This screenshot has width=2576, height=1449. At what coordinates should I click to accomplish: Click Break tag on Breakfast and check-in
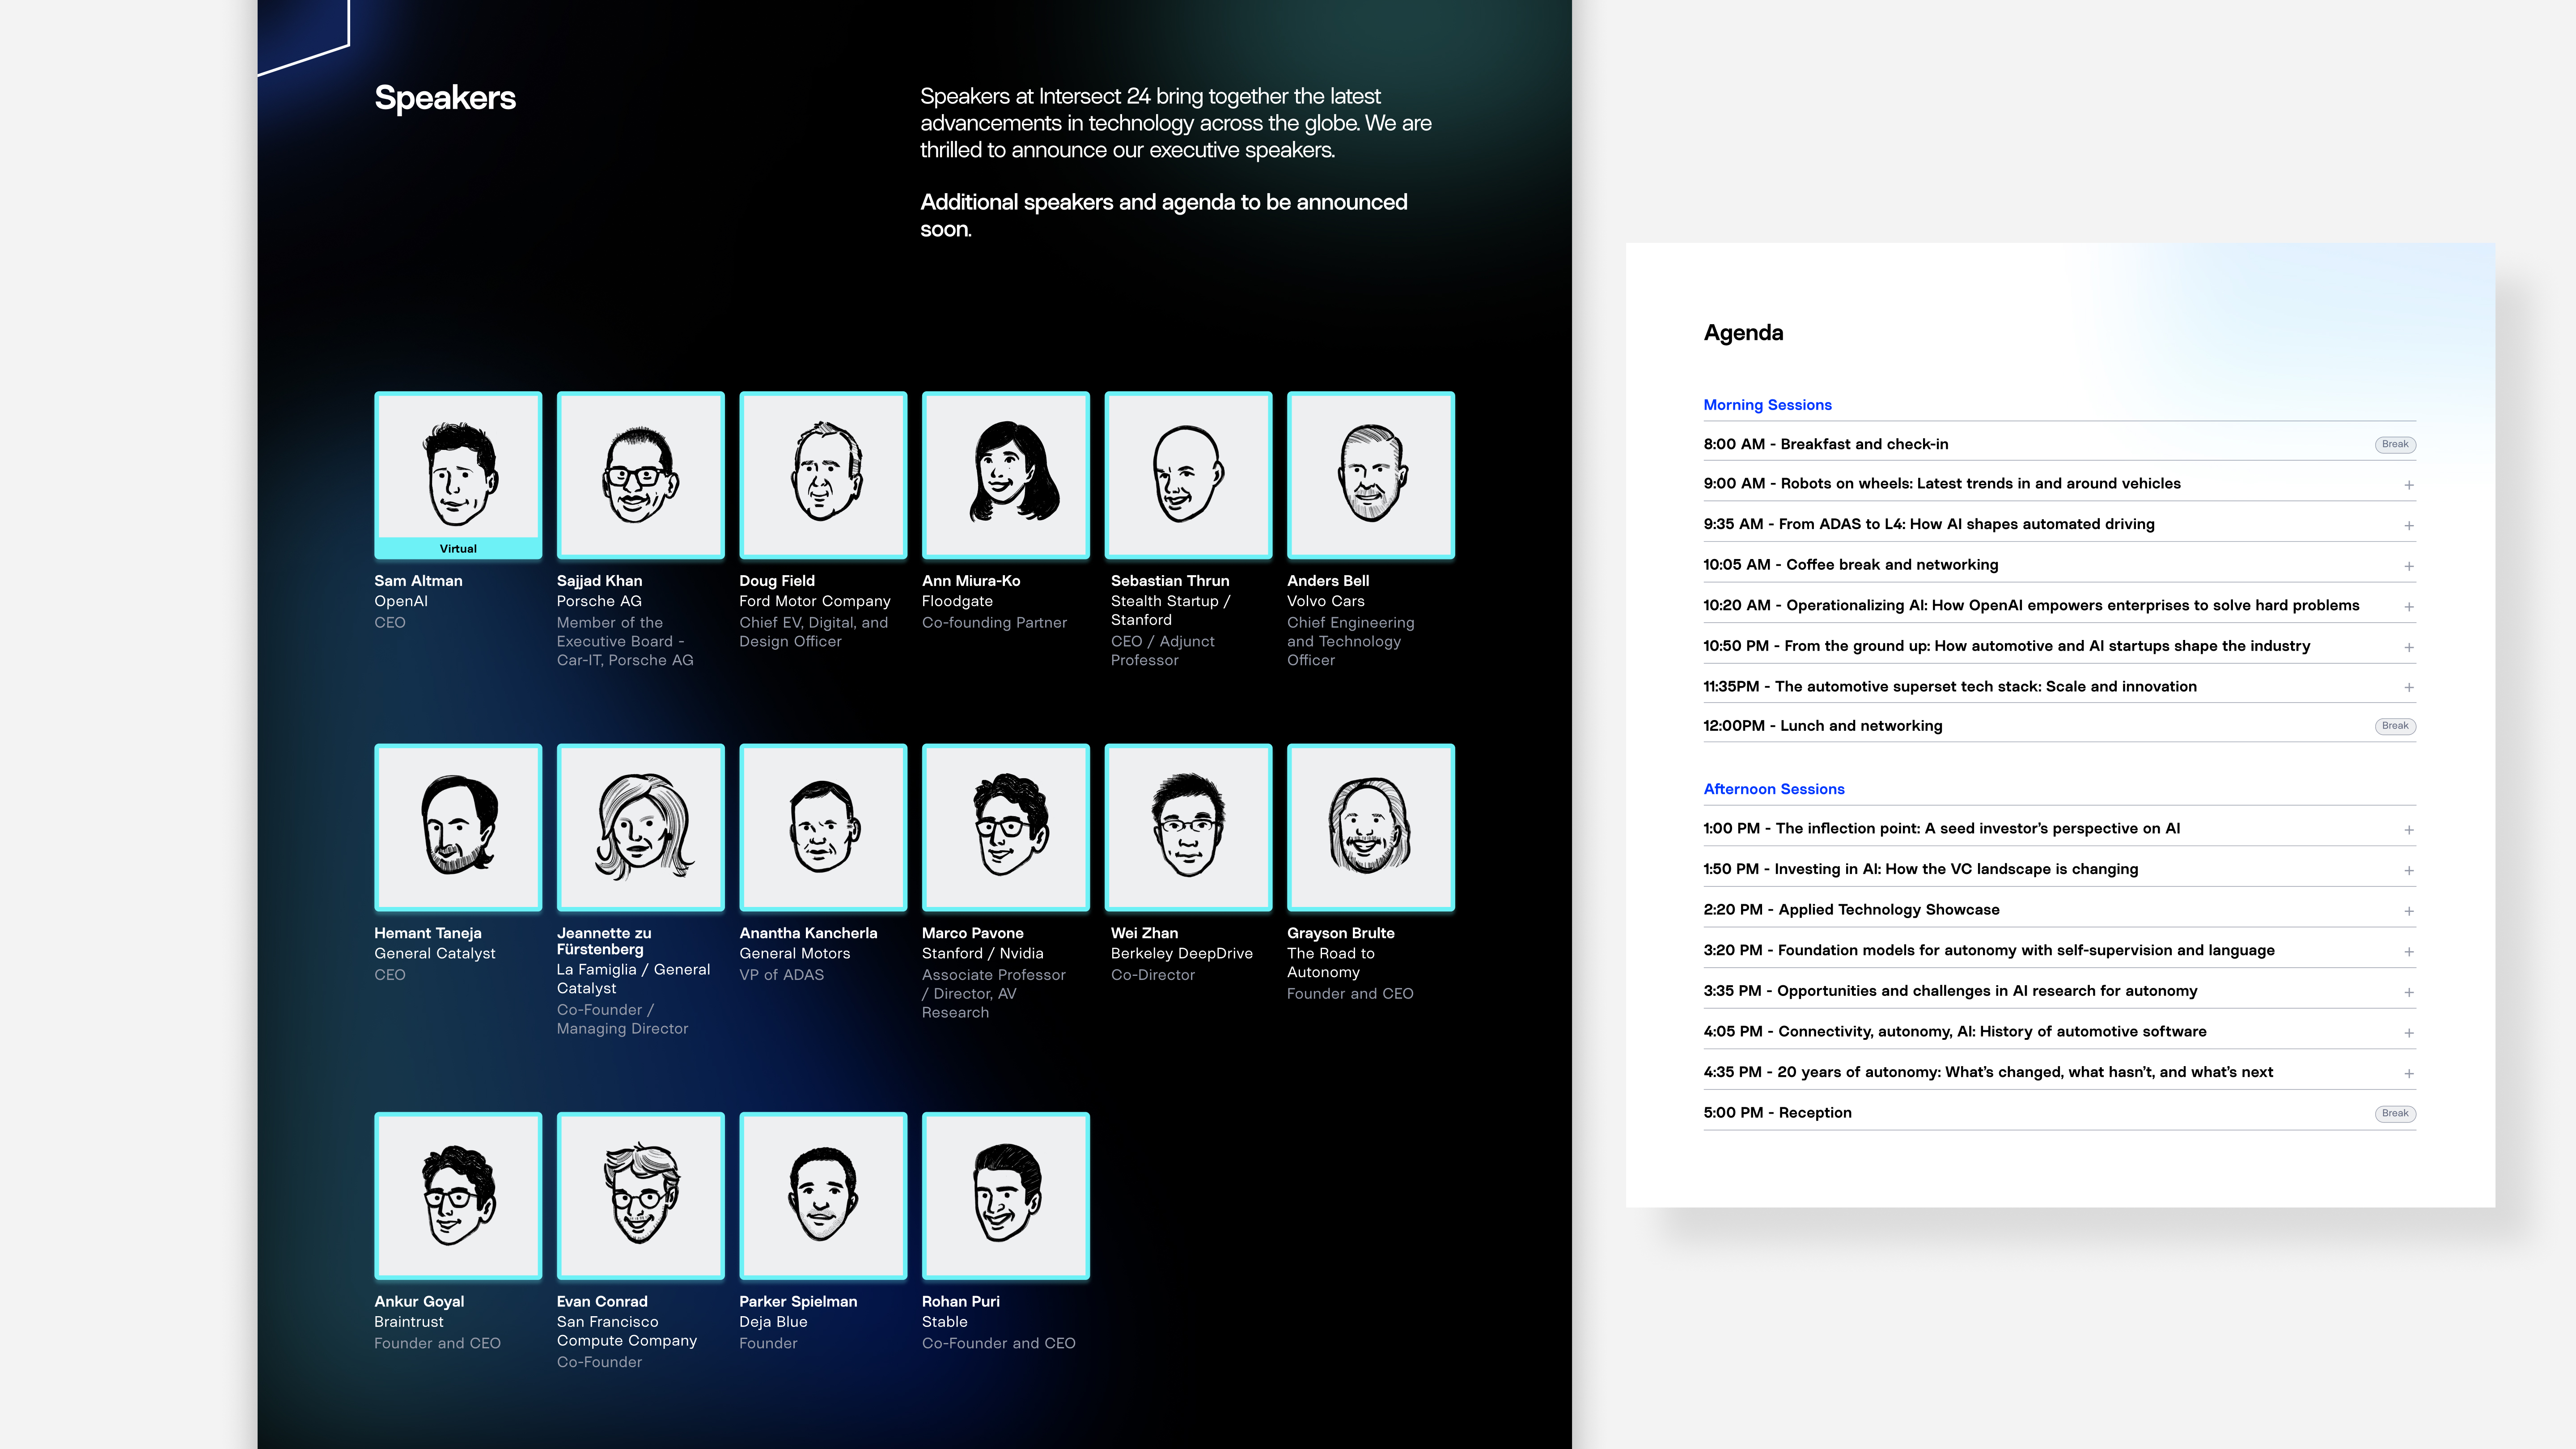click(x=2395, y=444)
